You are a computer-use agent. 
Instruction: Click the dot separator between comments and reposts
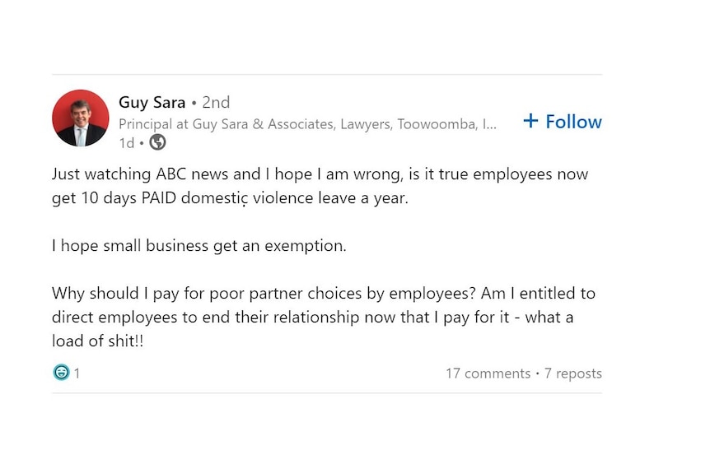[x=538, y=373]
